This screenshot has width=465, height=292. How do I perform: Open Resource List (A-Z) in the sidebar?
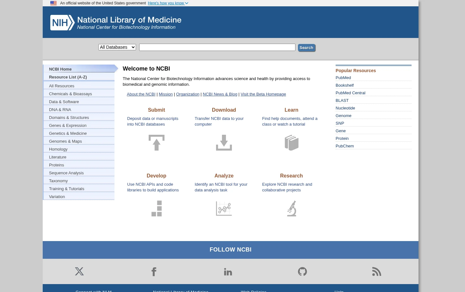tap(79, 77)
